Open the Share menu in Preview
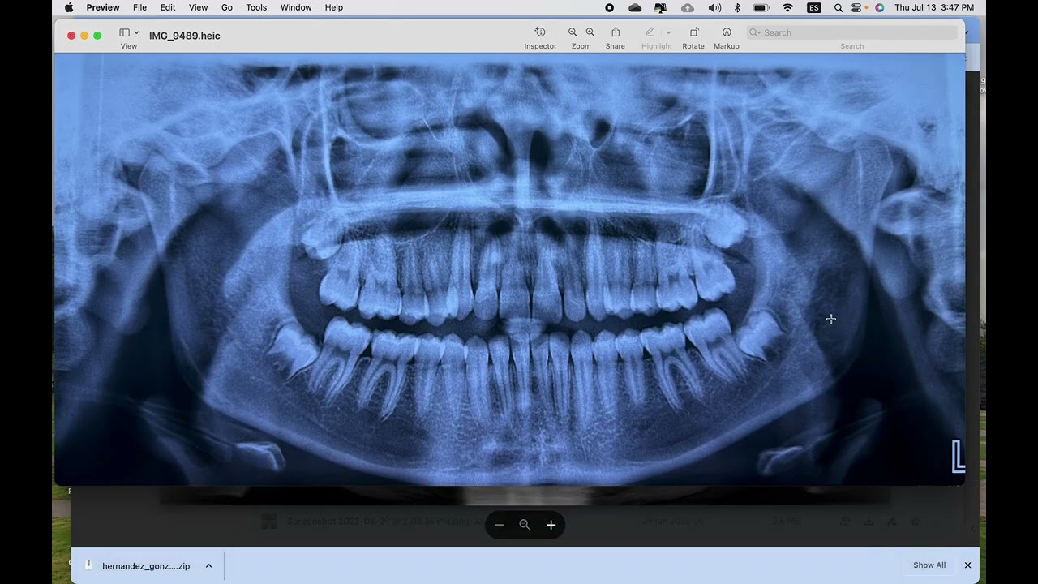 (x=616, y=32)
